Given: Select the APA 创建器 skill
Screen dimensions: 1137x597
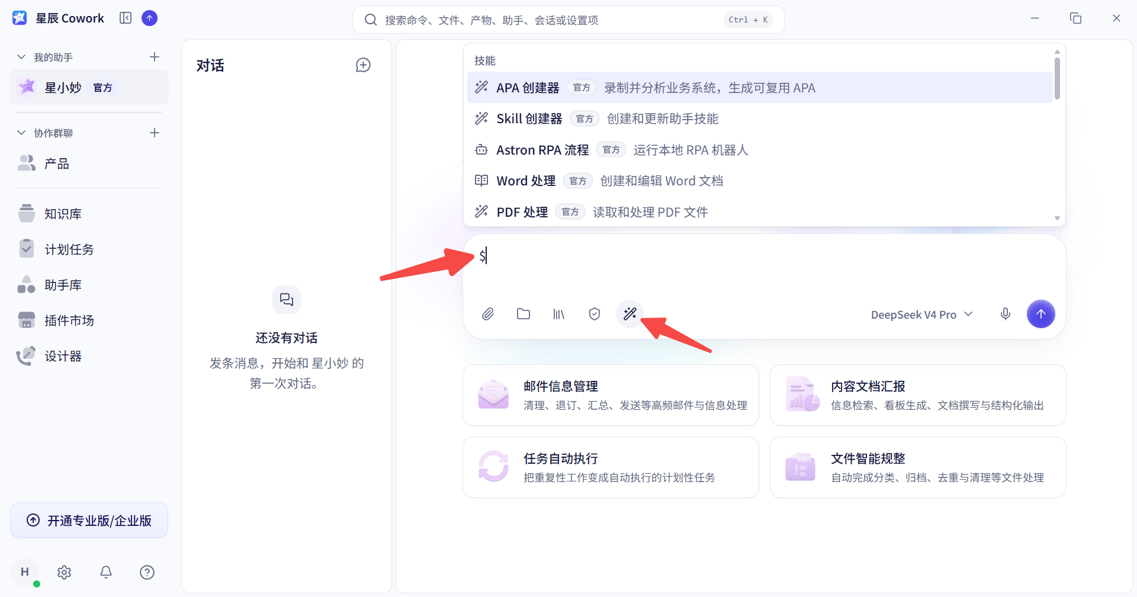Looking at the screenshot, I should (760, 88).
